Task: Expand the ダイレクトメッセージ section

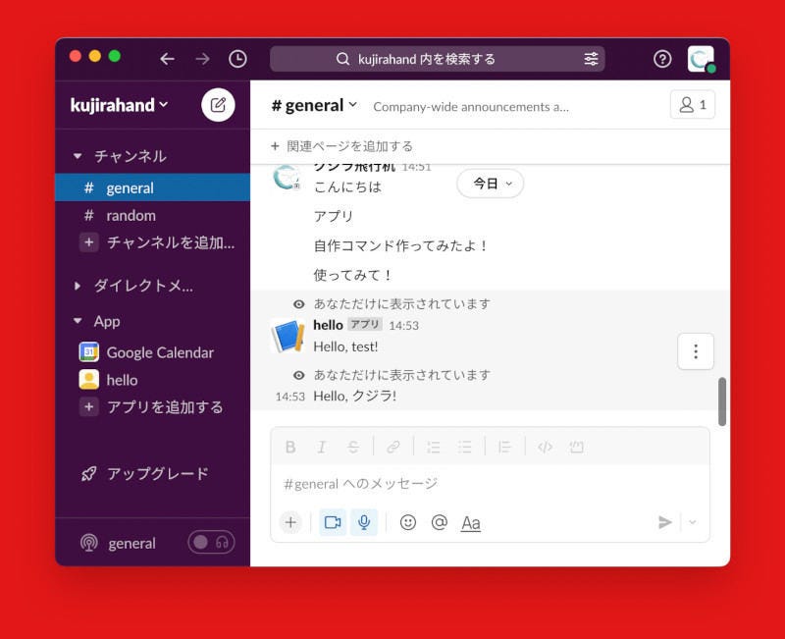Action: tap(78, 286)
